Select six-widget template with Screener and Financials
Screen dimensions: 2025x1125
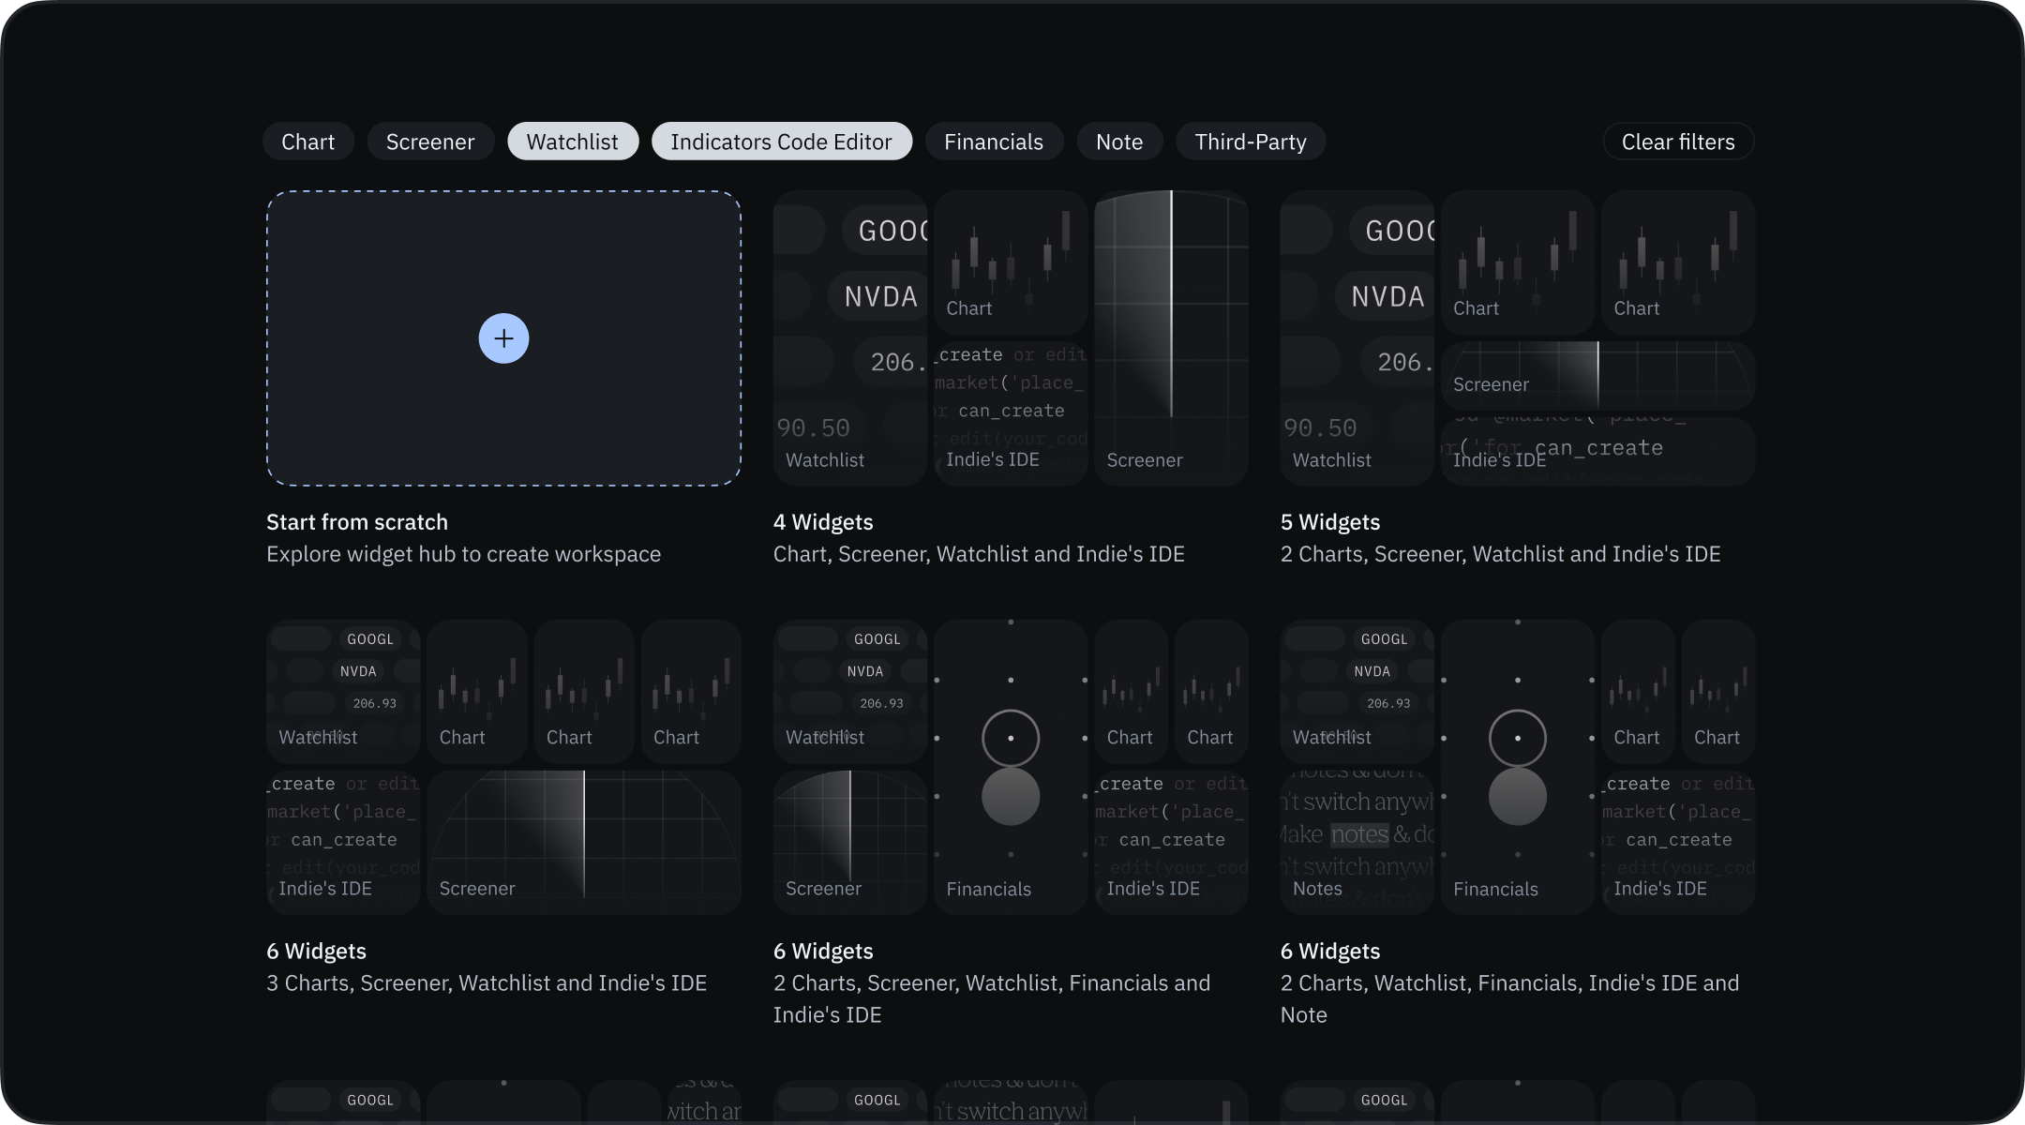[1011, 767]
